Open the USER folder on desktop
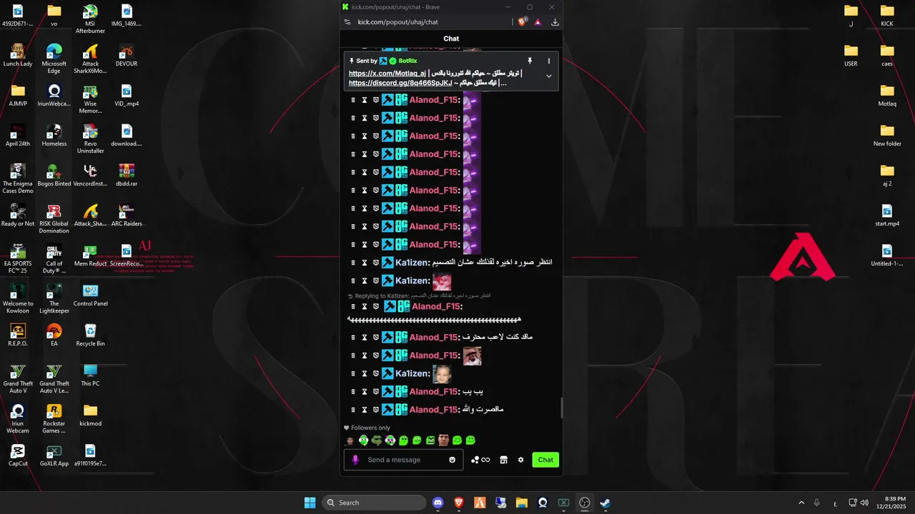The width and height of the screenshot is (915, 514). pyautogui.click(x=851, y=55)
